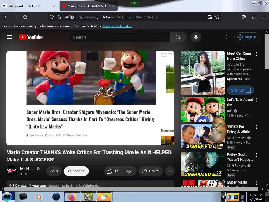This screenshot has width=269, height=202.
Task: Open options for Let's Talk About video
Action: (256, 100)
